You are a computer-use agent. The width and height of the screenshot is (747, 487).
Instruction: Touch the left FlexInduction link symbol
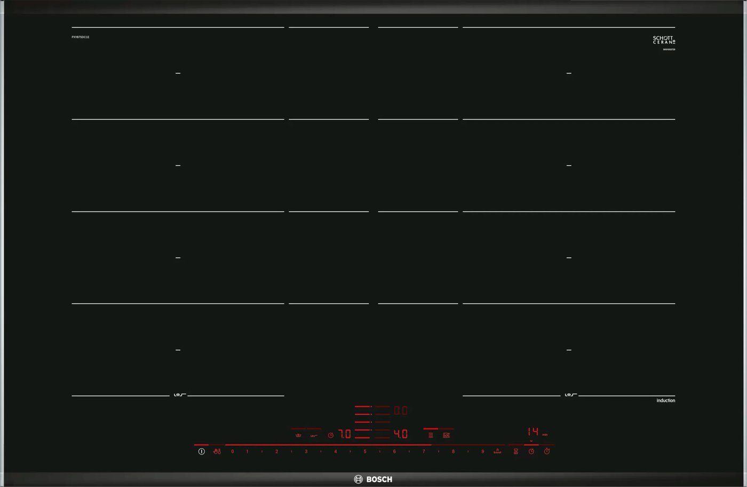(179, 395)
